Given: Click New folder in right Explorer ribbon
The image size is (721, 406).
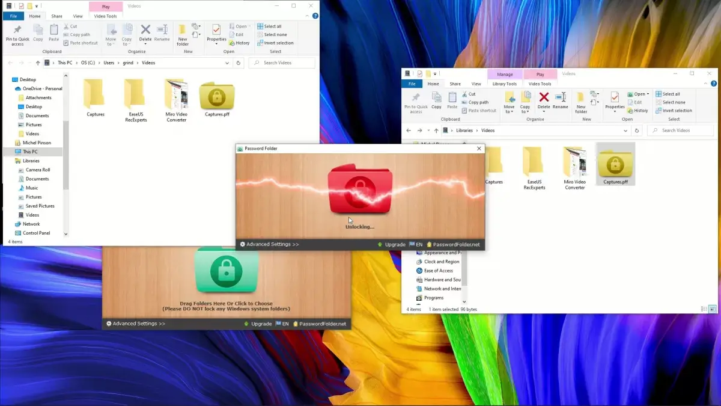Looking at the screenshot, I should [x=581, y=102].
